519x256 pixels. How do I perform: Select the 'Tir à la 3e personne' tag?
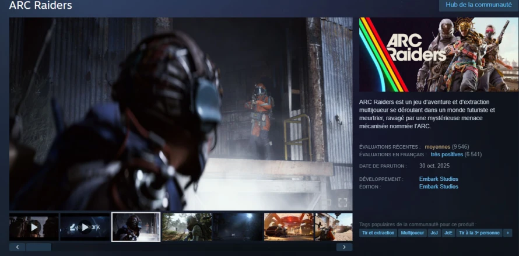[479, 233]
